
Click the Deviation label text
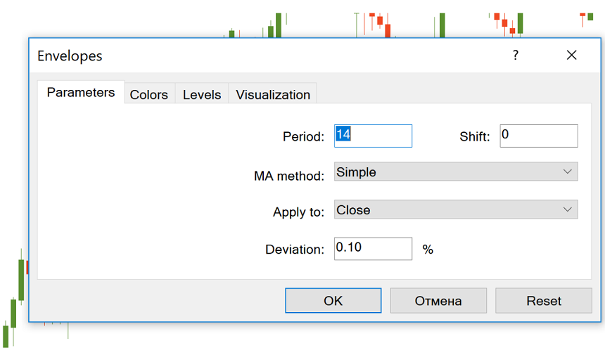[x=295, y=249]
